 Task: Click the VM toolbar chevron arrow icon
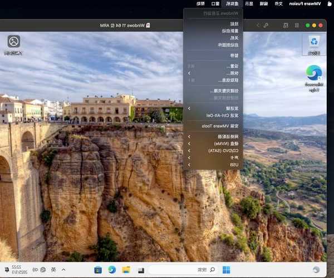(x=258, y=26)
